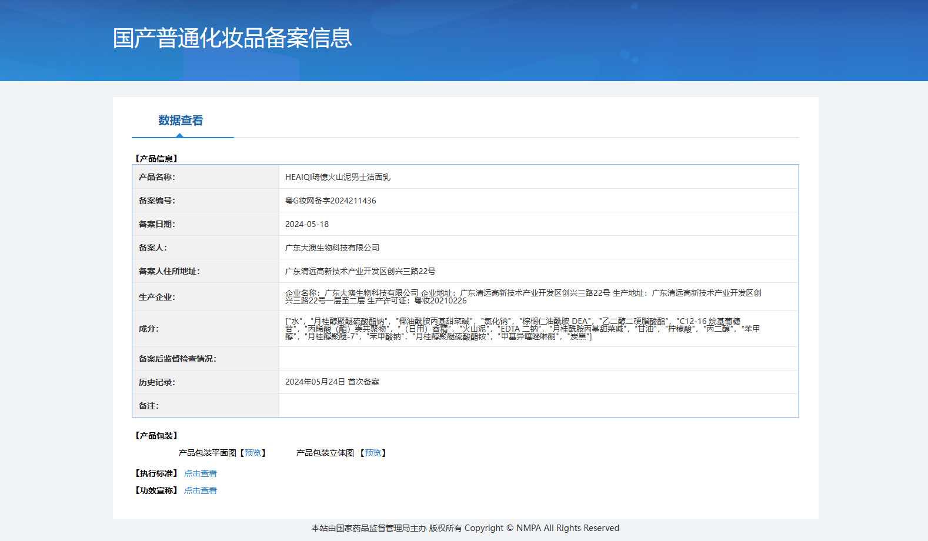Open 点击查看 link for 执行标准
Image resolution: width=928 pixels, height=541 pixels.
(201, 473)
